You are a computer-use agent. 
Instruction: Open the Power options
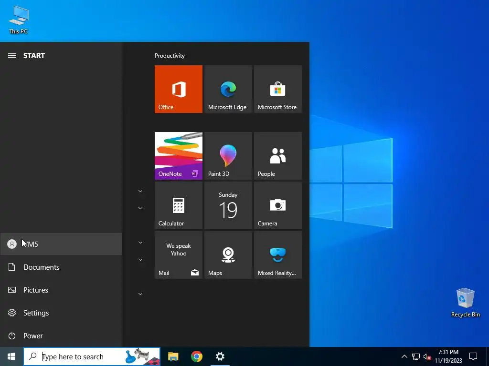[x=61, y=336]
